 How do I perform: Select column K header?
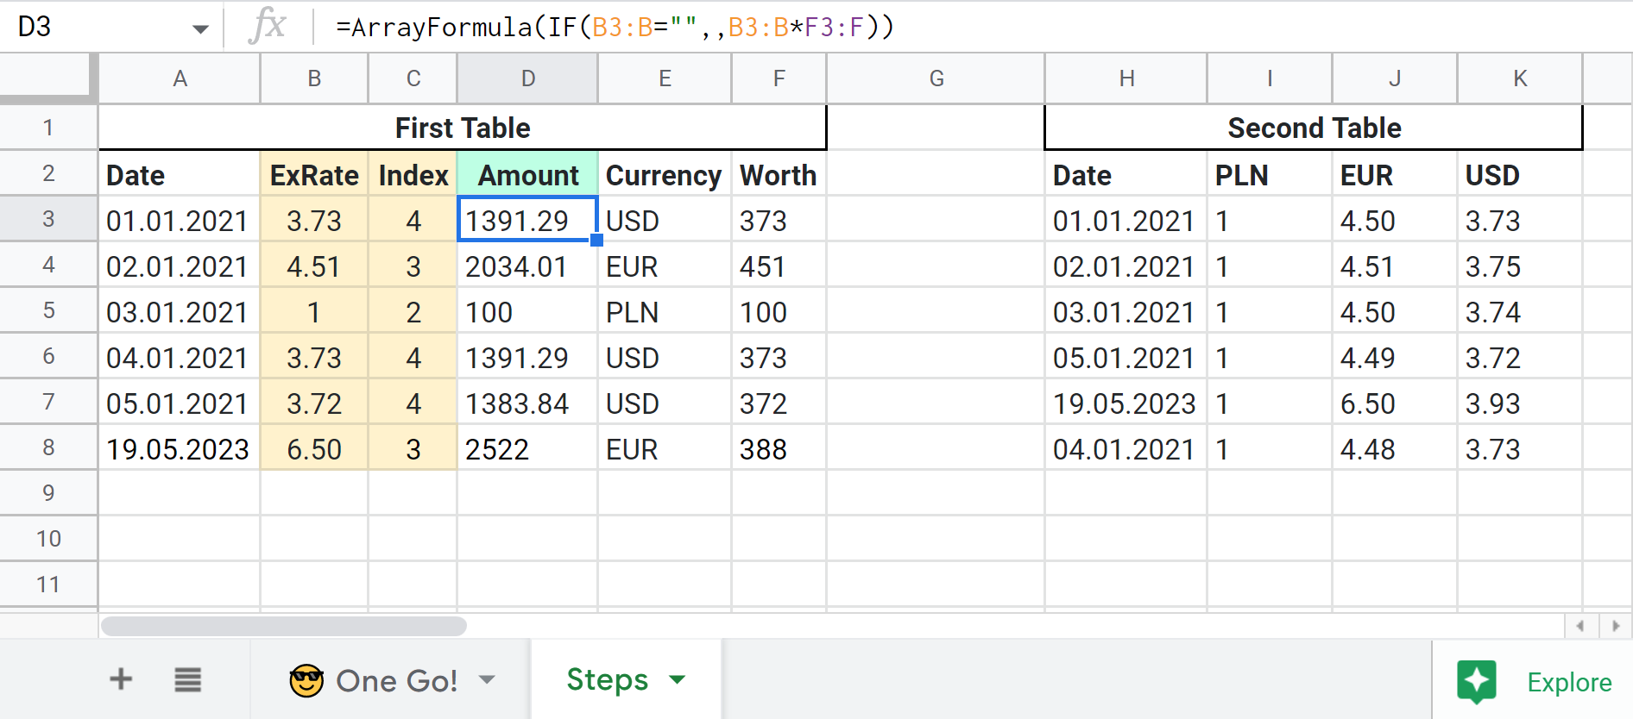click(1520, 78)
